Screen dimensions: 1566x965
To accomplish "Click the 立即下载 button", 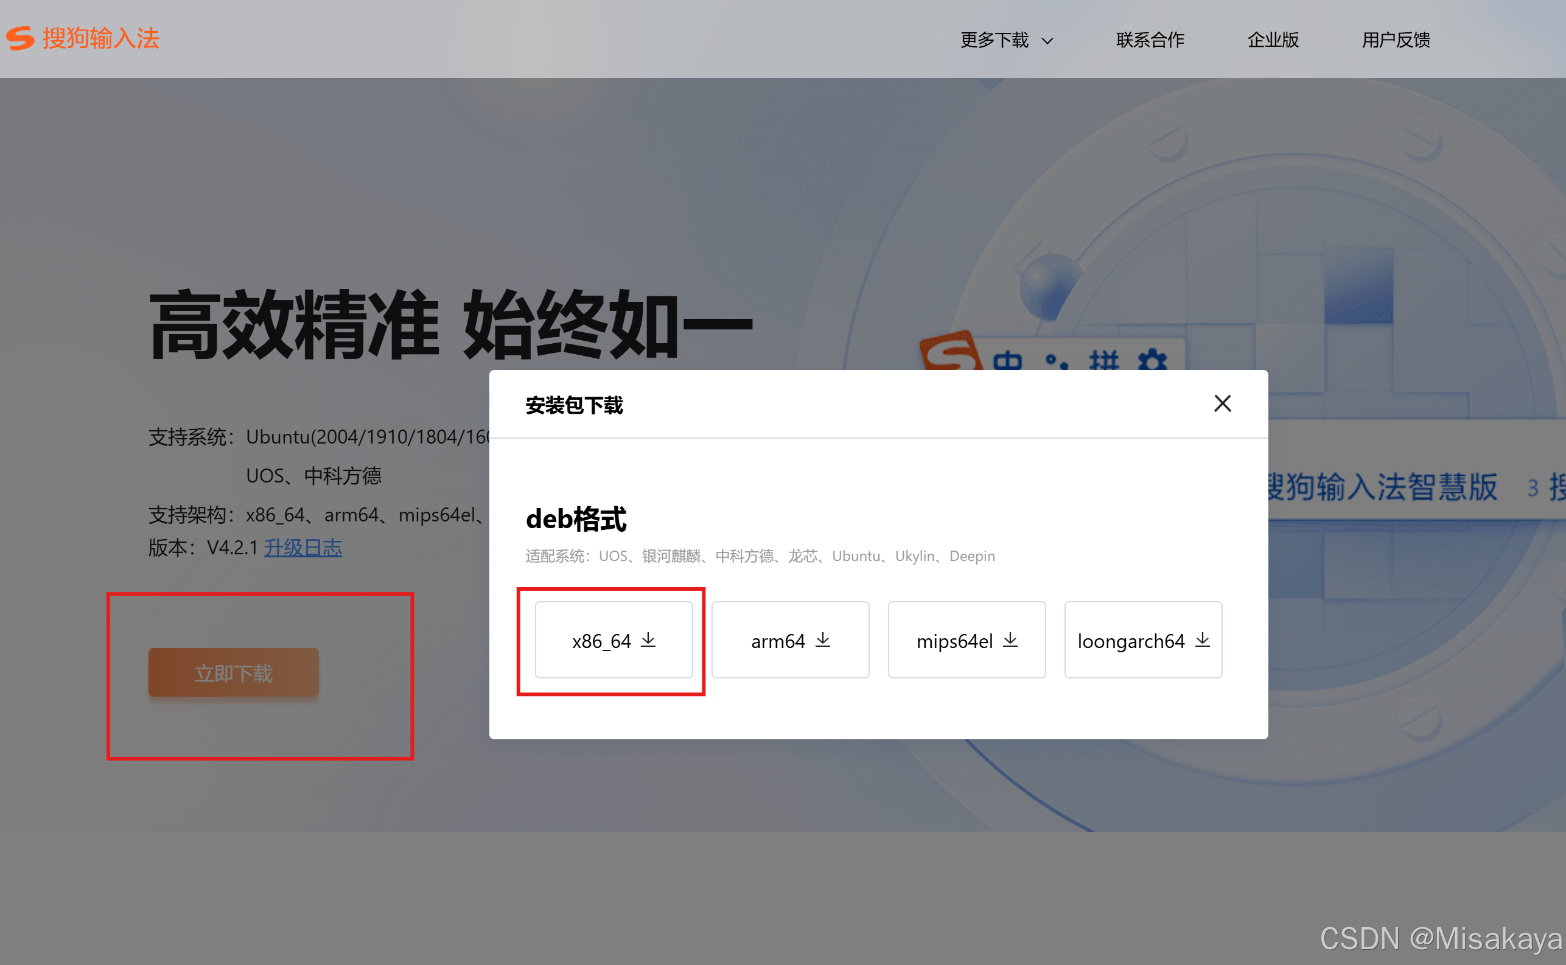I will click(x=234, y=673).
